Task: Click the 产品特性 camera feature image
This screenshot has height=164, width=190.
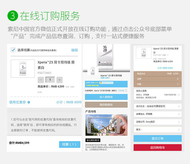Action: tap(106, 125)
